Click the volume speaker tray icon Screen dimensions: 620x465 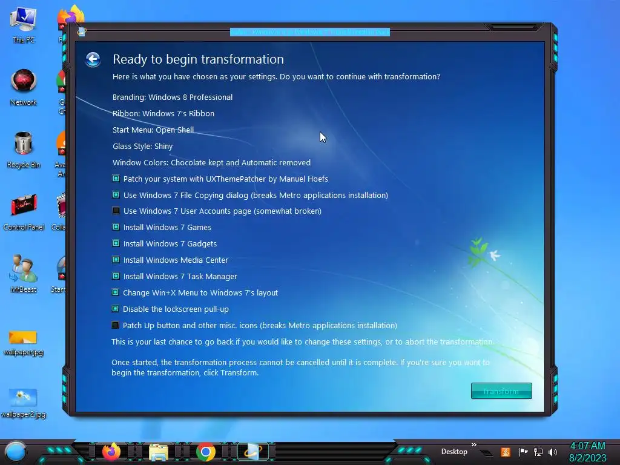(553, 452)
